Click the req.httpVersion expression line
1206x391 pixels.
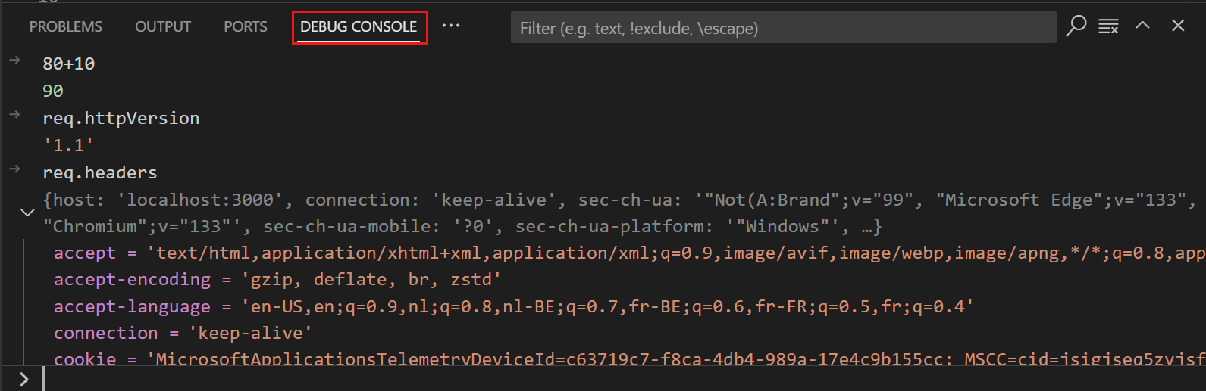tap(121, 119)
